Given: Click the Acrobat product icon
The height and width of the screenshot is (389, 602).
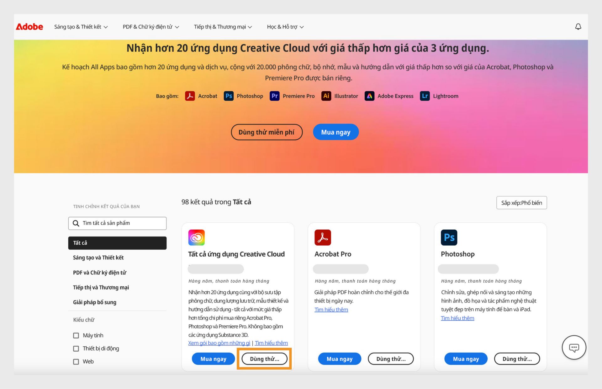Looking at the screenshot, I should click(x=323, y=237).
